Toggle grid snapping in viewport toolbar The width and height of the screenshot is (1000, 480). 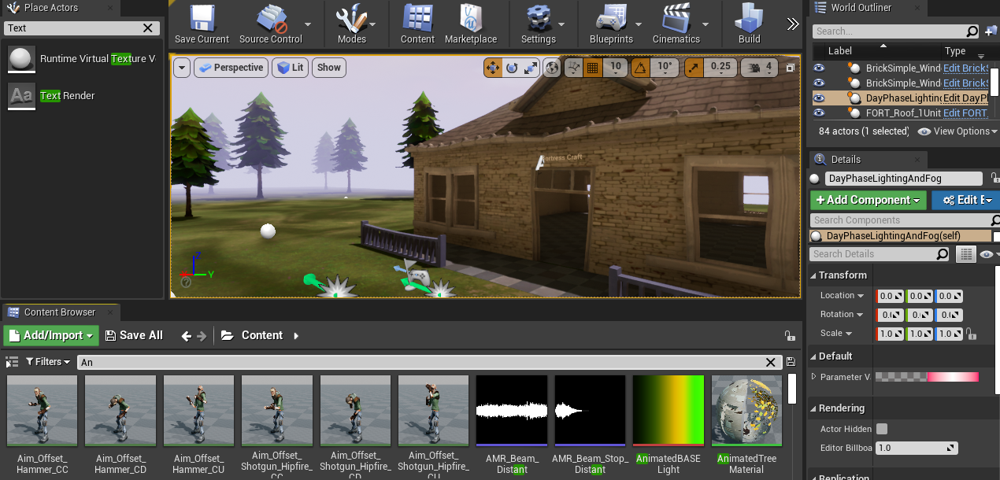pyautogui.click(x=593, y=68)
